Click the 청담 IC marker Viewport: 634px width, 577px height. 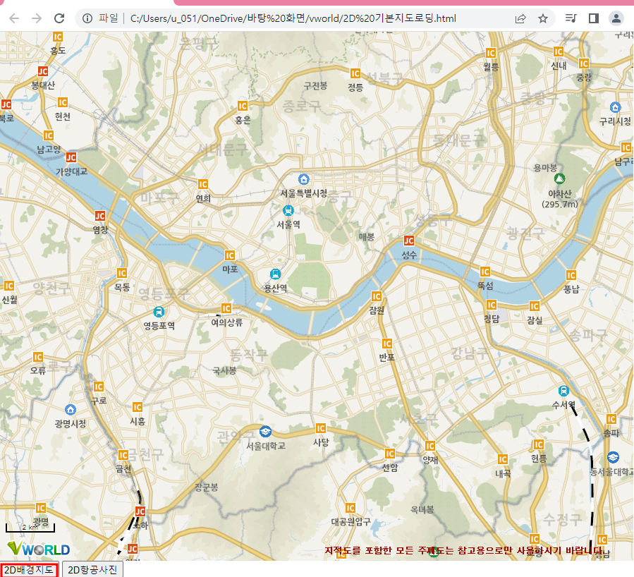tap(492, 305)
